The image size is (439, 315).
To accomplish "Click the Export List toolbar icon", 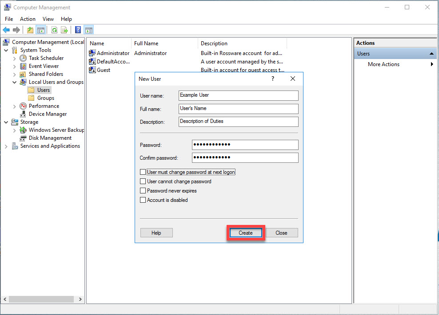I will coord(64,30).
